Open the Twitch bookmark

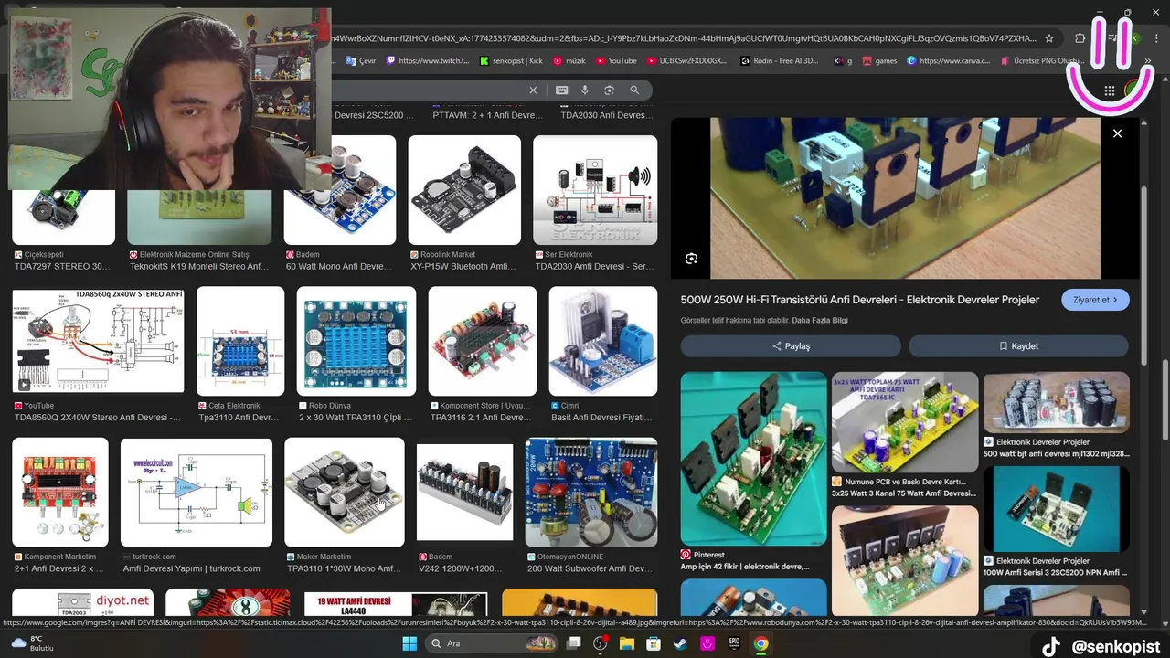[428, 61]
